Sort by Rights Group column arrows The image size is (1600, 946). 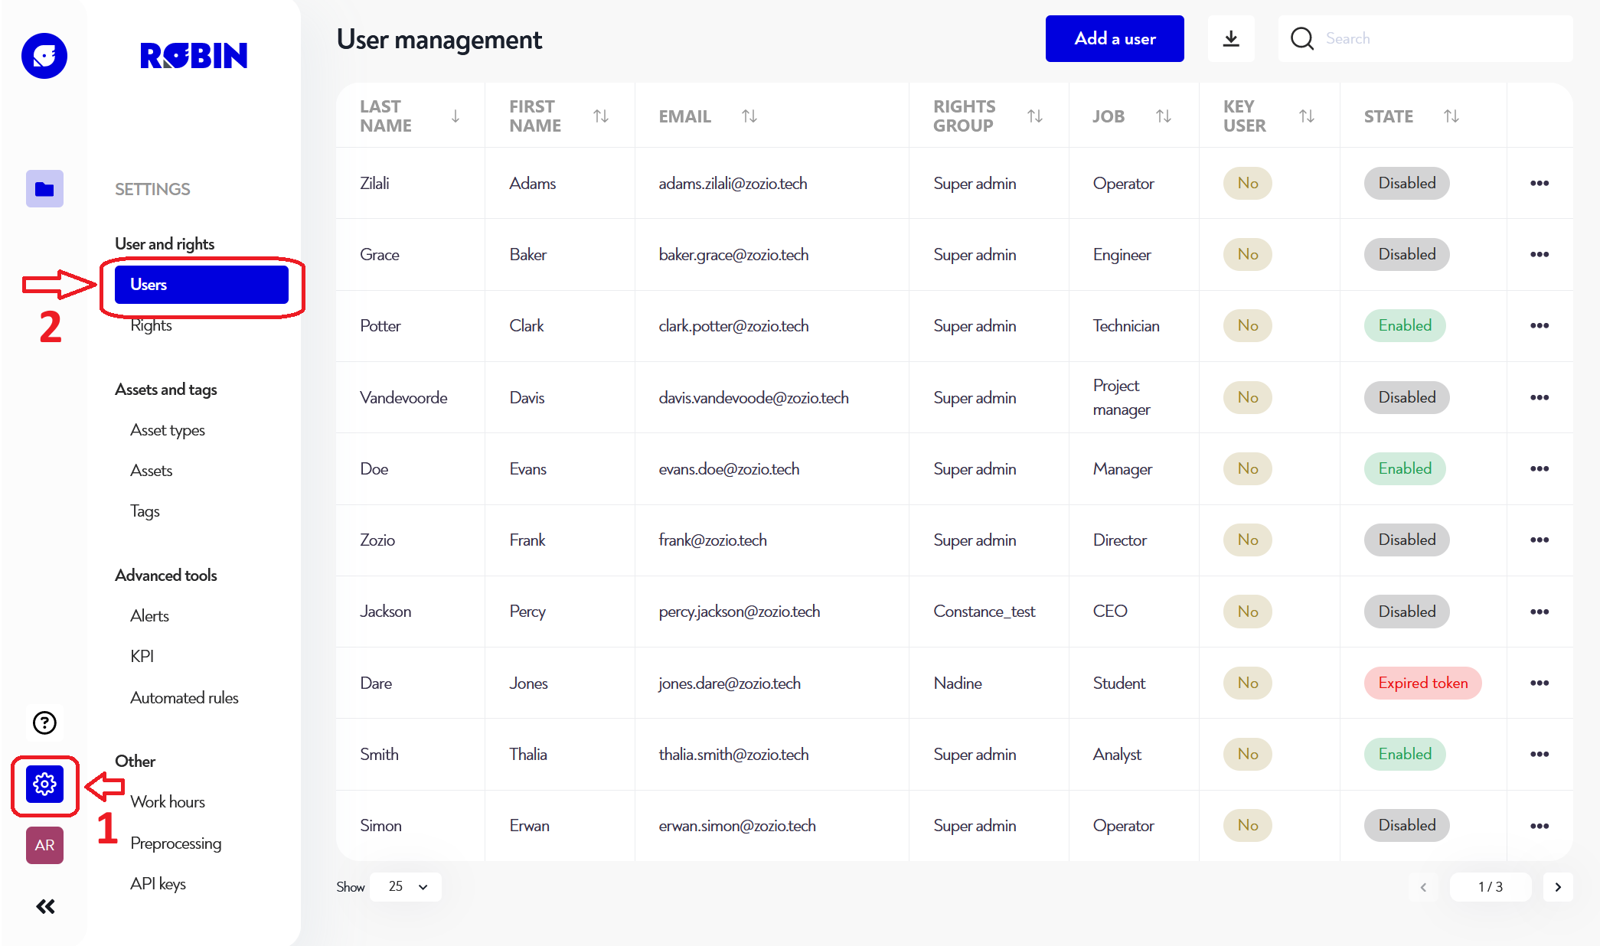1035,116
